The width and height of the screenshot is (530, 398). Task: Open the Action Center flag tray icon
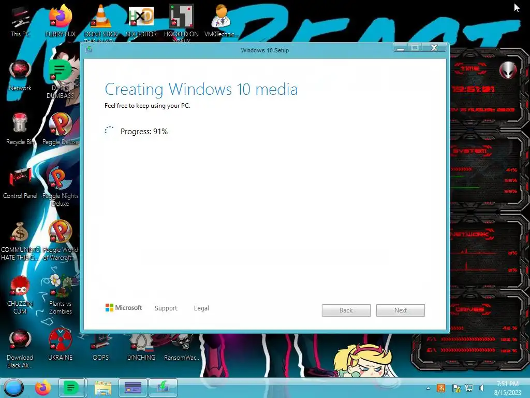[x=456, y=388]
